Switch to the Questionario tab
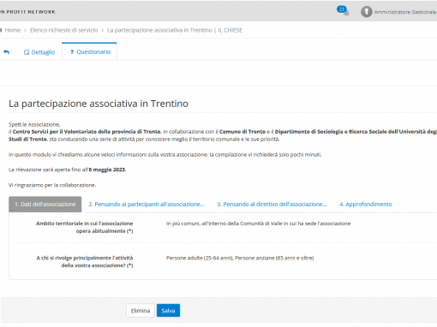 pos(90,51)
